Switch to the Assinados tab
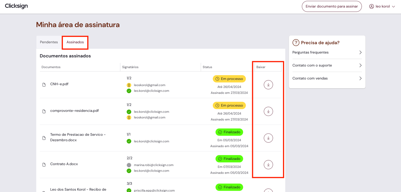 click(75, 42)
